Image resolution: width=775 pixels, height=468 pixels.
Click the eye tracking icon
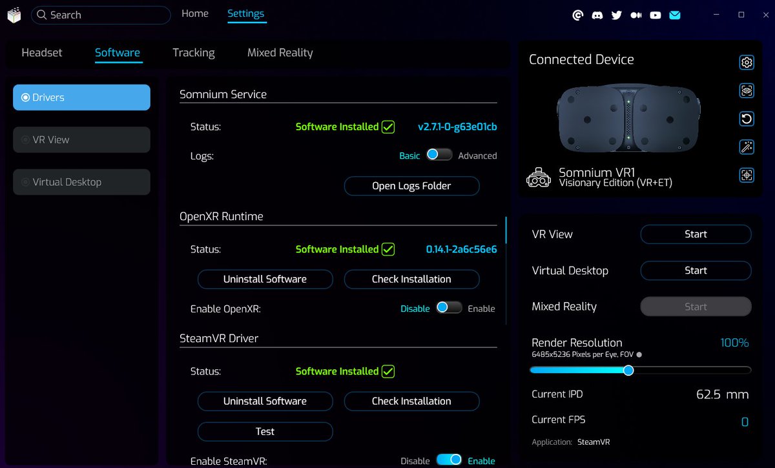click(747, 90)
